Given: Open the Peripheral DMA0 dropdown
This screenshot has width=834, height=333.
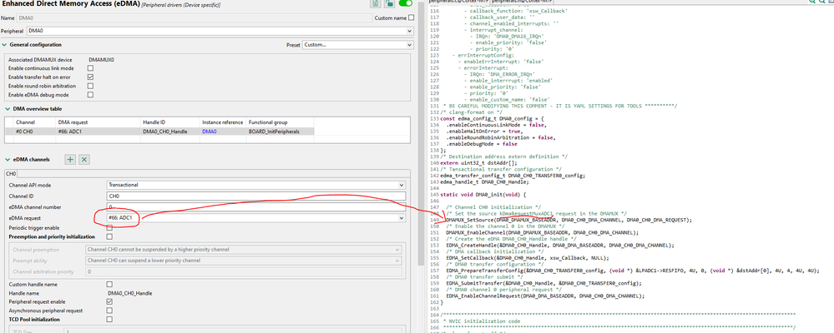Looking at the screenshot, I should pos(220,32).
